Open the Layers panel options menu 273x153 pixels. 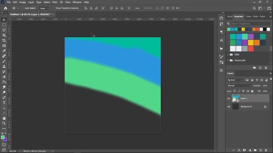click(x=270, y=74)
